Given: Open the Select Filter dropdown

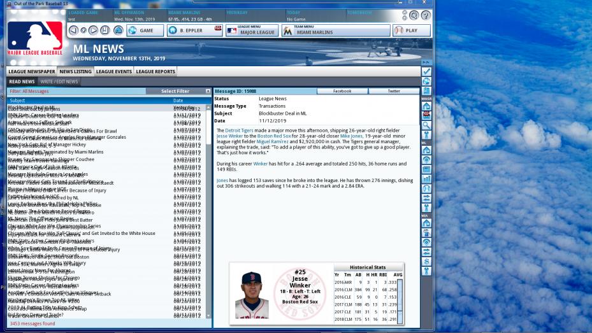Looking at the screenshot, I should pyautogui.click(x=177, y=91).
